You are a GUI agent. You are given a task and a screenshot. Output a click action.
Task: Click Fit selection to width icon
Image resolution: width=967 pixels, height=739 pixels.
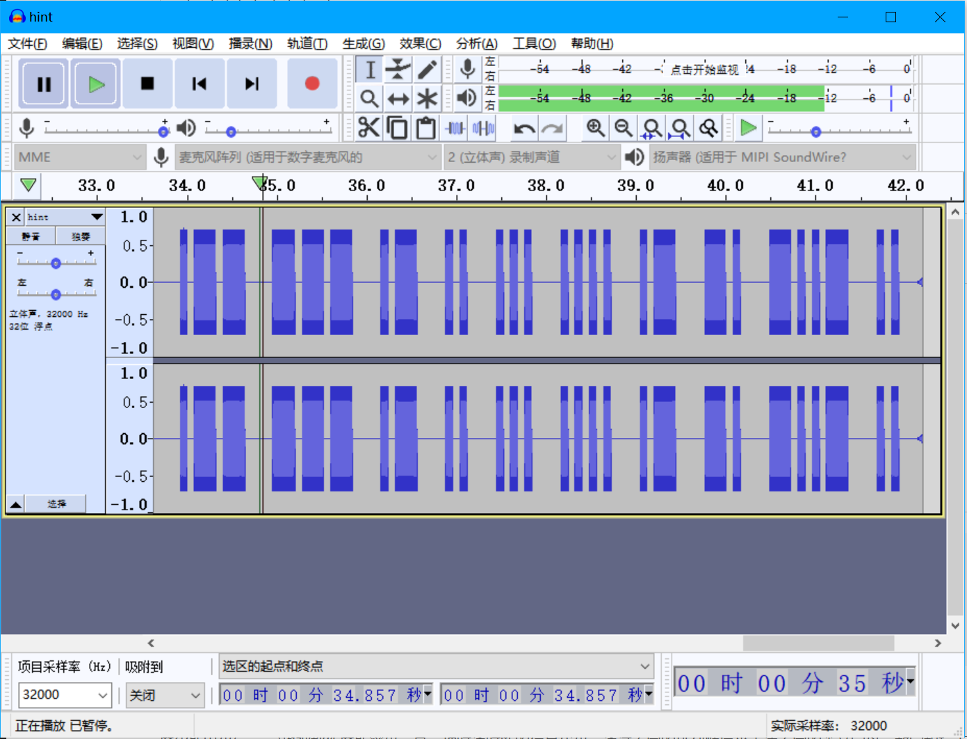pyautogui.click(x=652, y=128)
